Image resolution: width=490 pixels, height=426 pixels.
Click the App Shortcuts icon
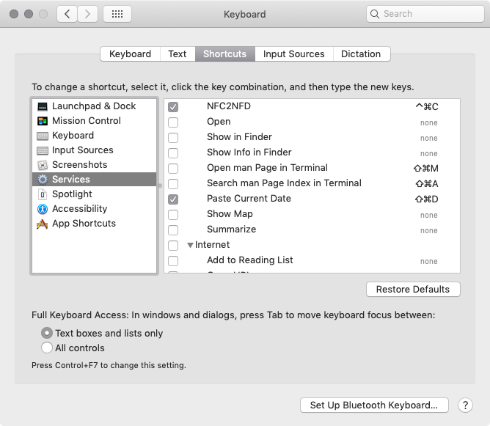point(43,224)
